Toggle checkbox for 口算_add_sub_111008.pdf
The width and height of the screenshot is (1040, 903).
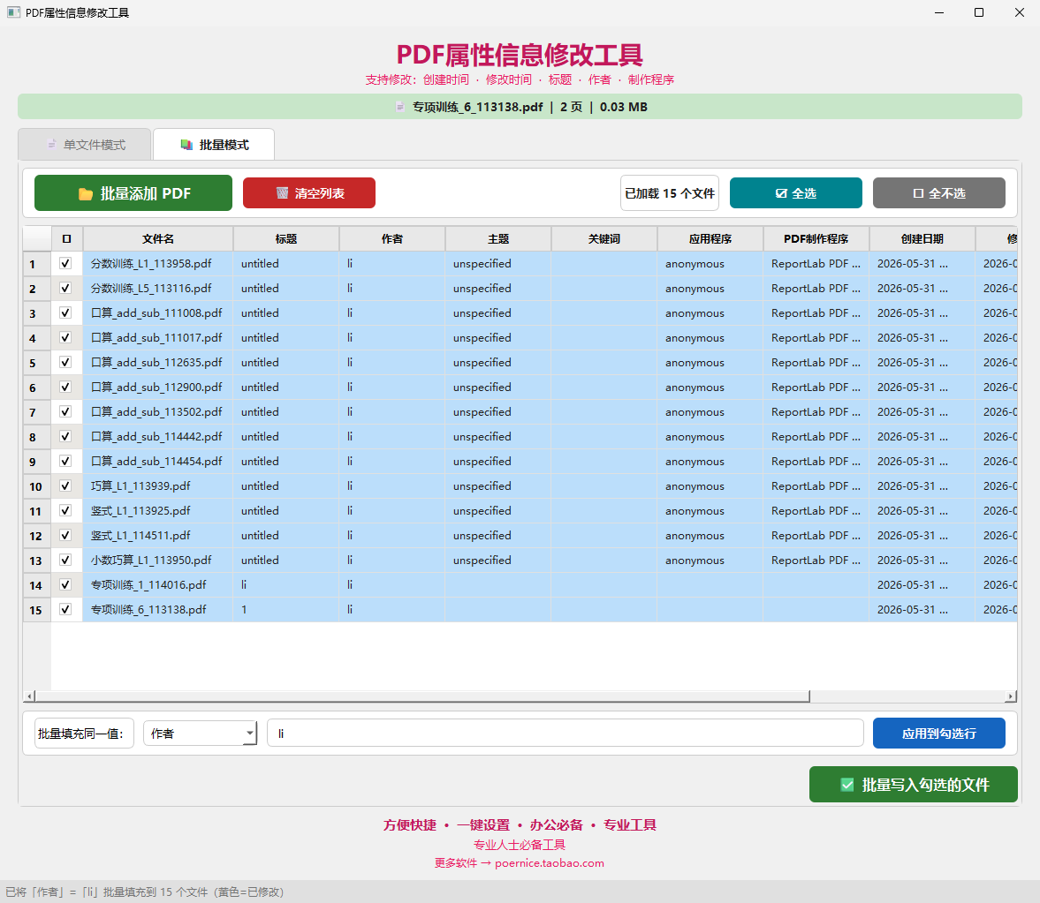65,312
